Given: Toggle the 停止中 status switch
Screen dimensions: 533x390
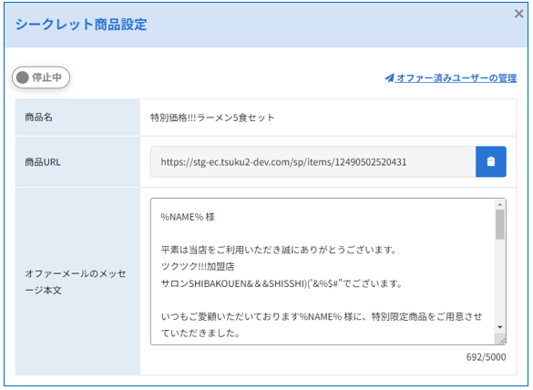Looking at the screenshot, I should click(x=41, y=77).
